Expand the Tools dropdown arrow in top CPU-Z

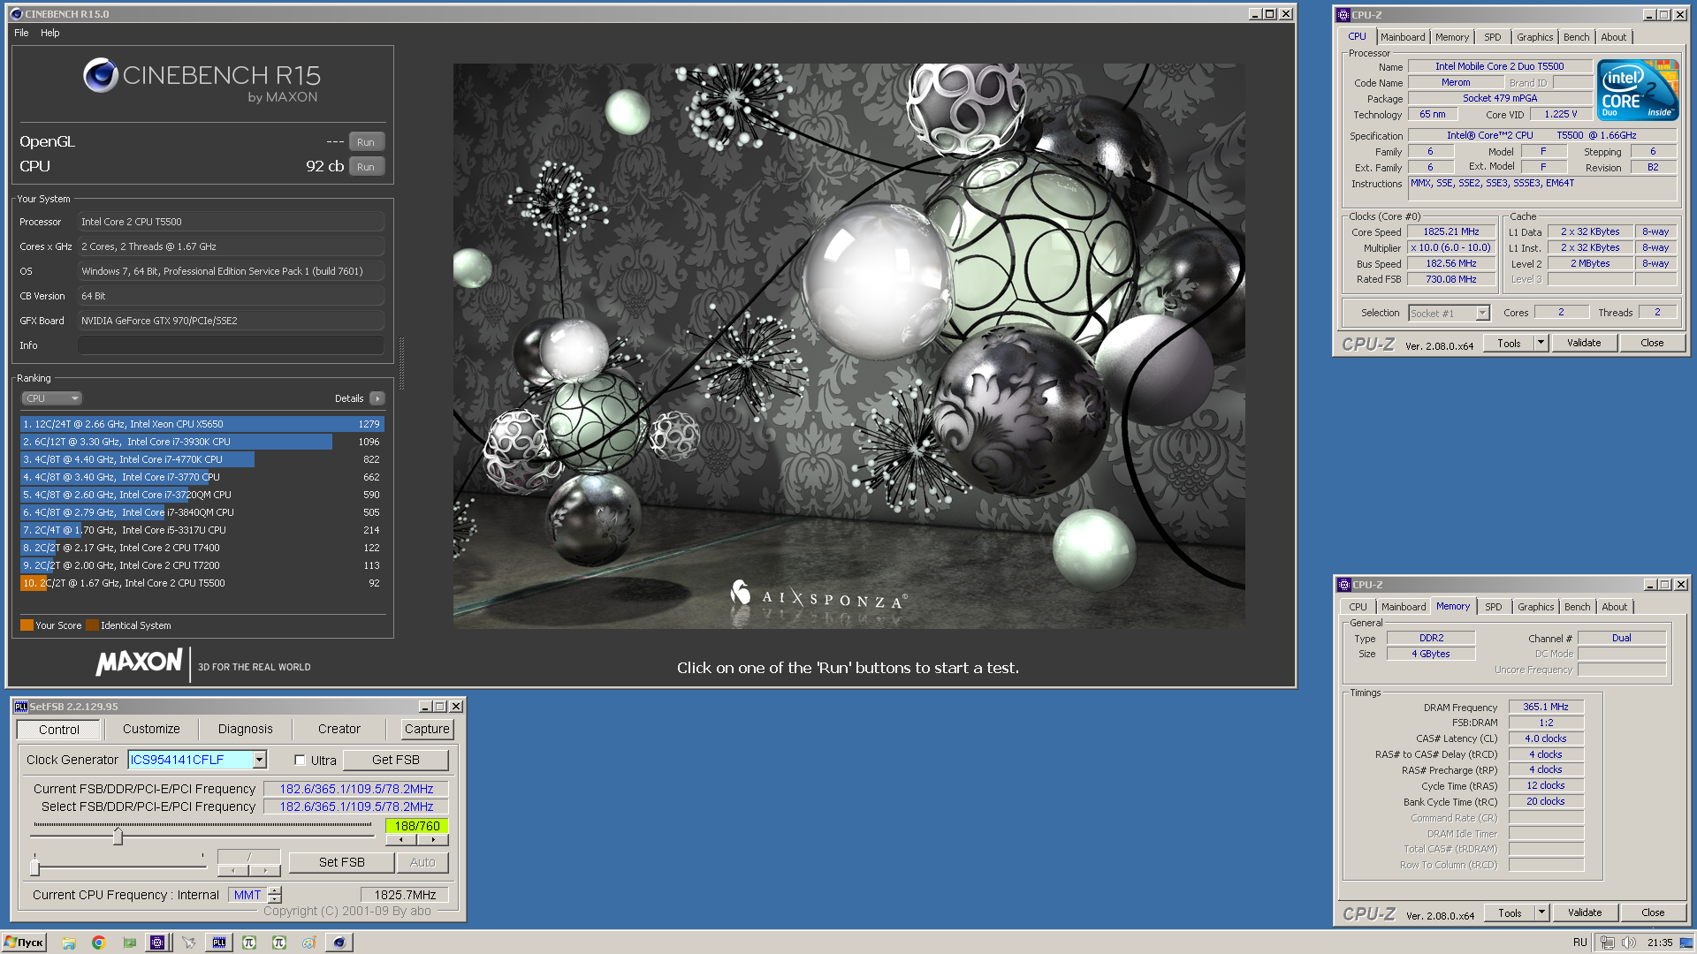1541,343
